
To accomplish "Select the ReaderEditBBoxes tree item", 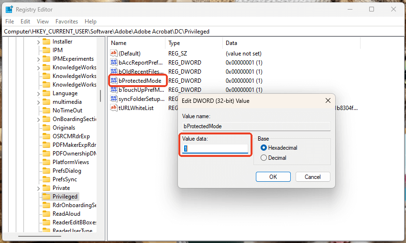I will click(x=74, y=222).
